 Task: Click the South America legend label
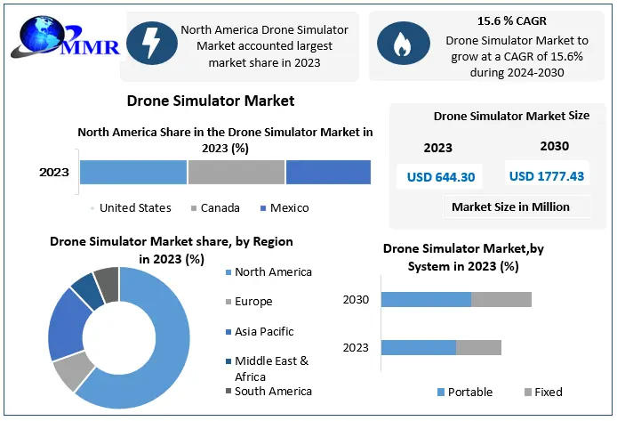pyautogui.click(x=273, y=391)
